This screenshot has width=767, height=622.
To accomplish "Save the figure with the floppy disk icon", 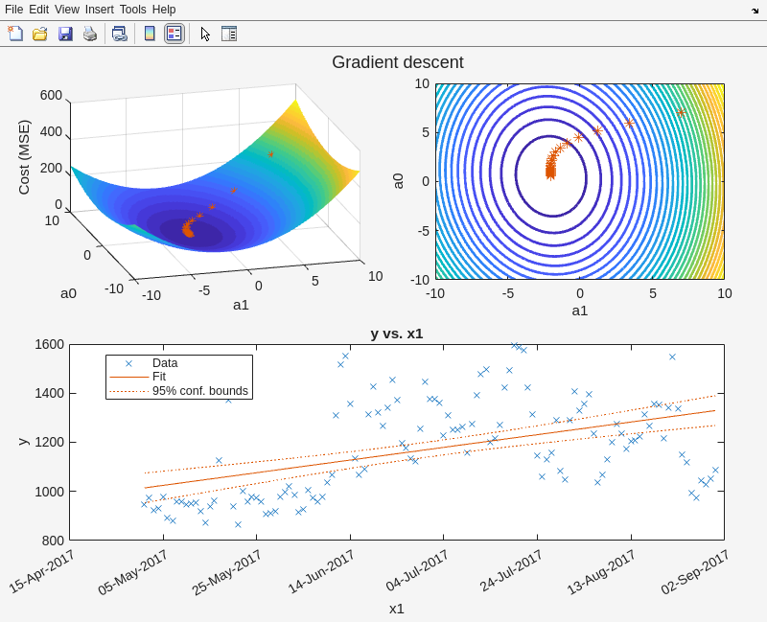I will 65,34.
